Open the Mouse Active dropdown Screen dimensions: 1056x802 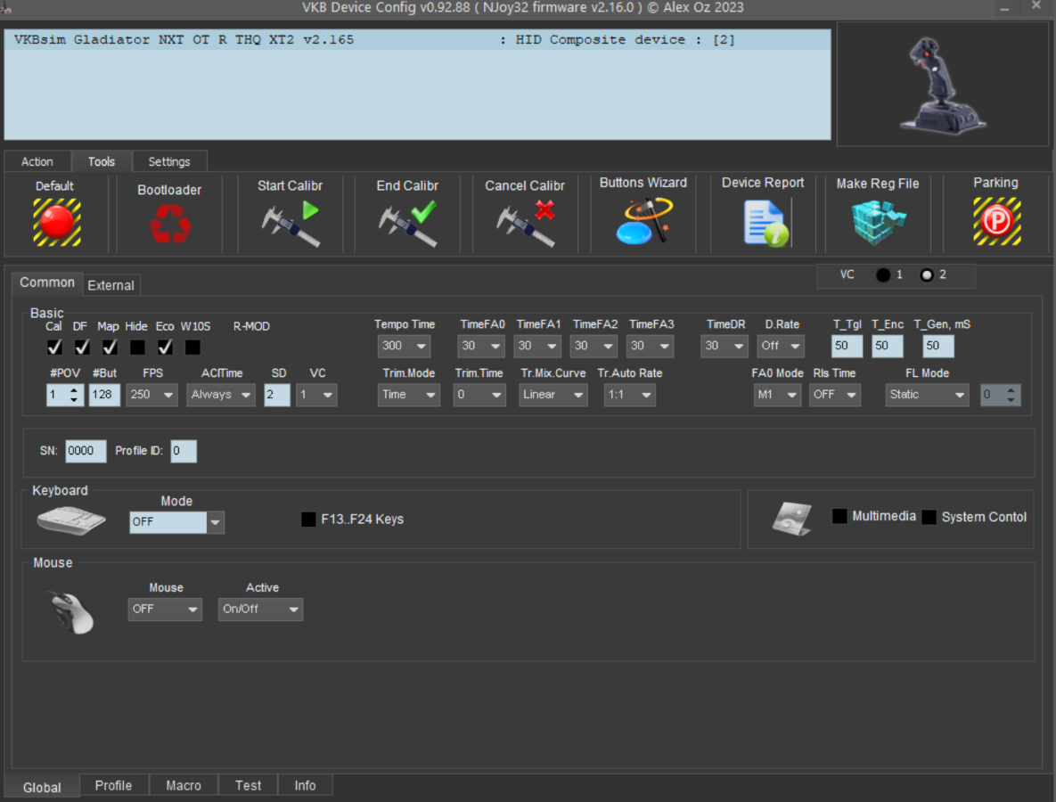[x=260, y=610]
